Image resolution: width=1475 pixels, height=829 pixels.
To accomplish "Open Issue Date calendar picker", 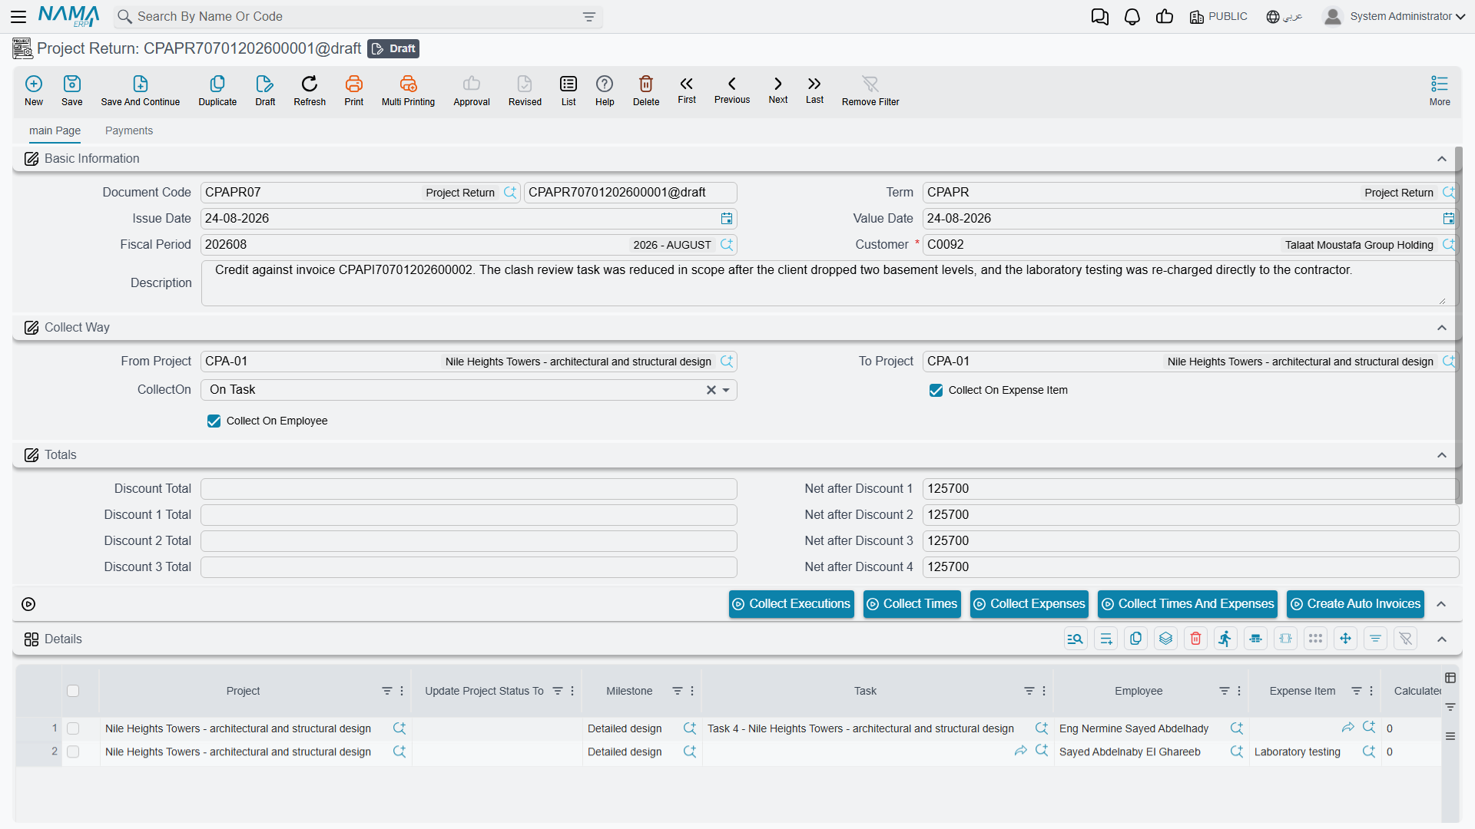I will (727, 219).
